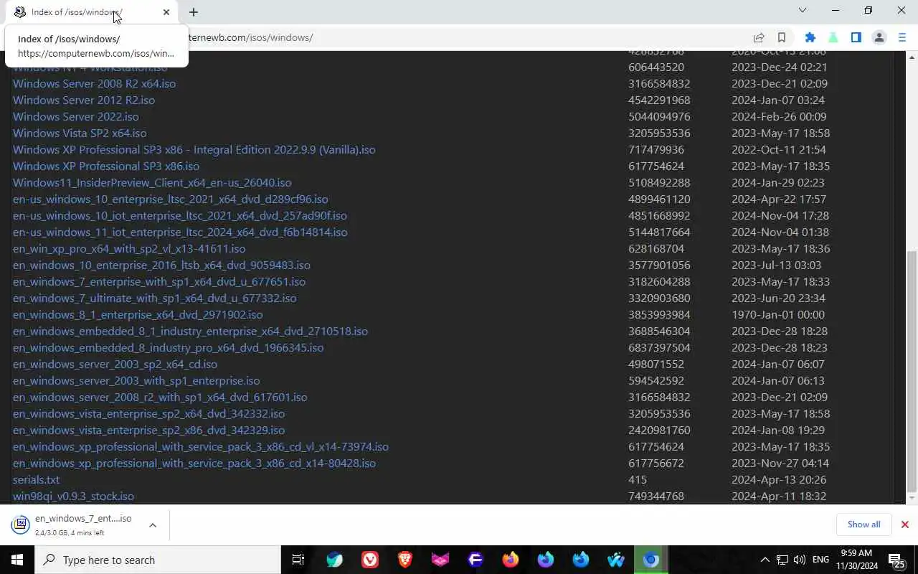Click the green flask icon in the toolbar
Screen dimensions: 918x574
833,37
